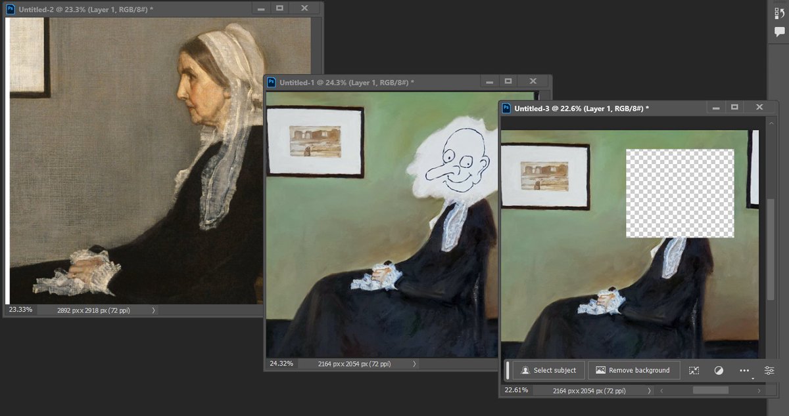
Task: Grab the contextual task bar drag handle
Action: [x=507, y=370]
